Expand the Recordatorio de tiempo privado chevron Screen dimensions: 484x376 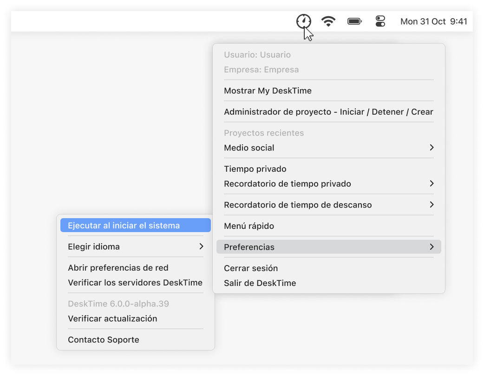(432, 184)
